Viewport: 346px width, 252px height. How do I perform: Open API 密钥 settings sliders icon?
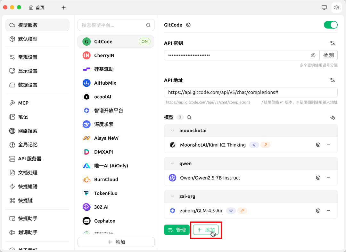pos(333,43)
